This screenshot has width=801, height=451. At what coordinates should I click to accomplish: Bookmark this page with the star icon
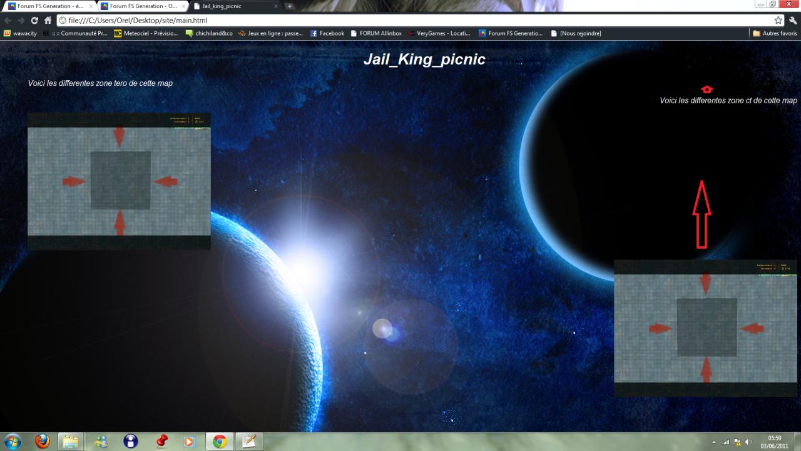pos(778,21)
